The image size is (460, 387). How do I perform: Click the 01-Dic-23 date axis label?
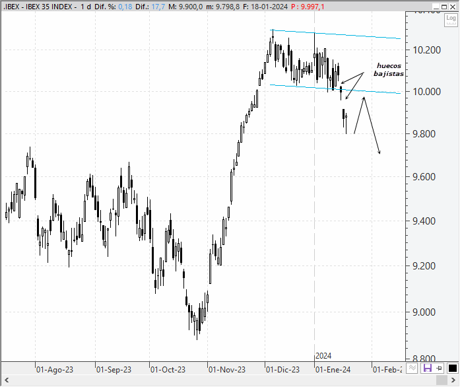point(283,370)
